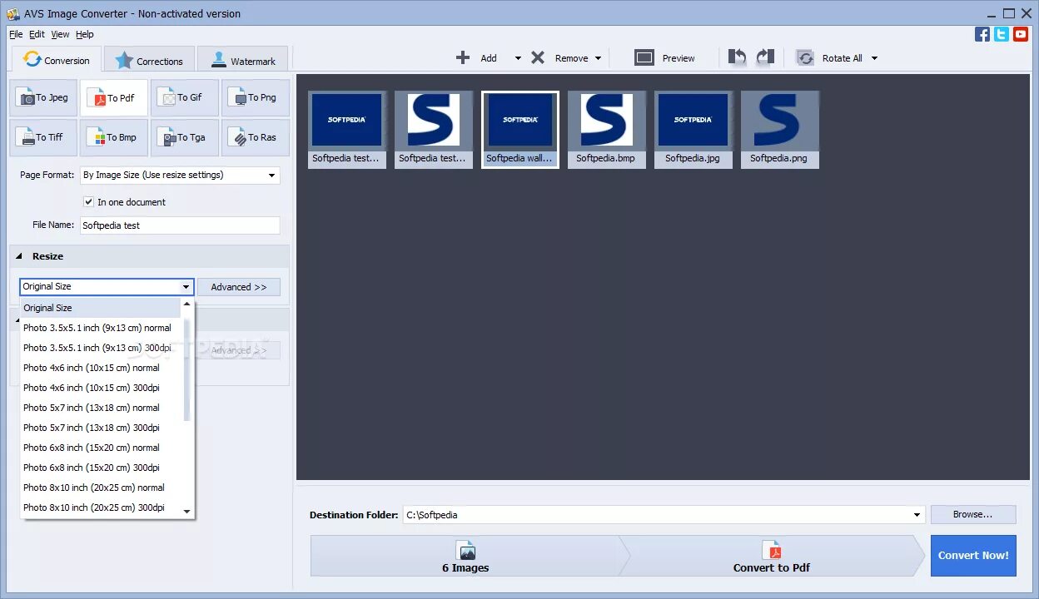Open the Add dropdown arrow
1039x599 pixels.
click(x=518, y=58)
